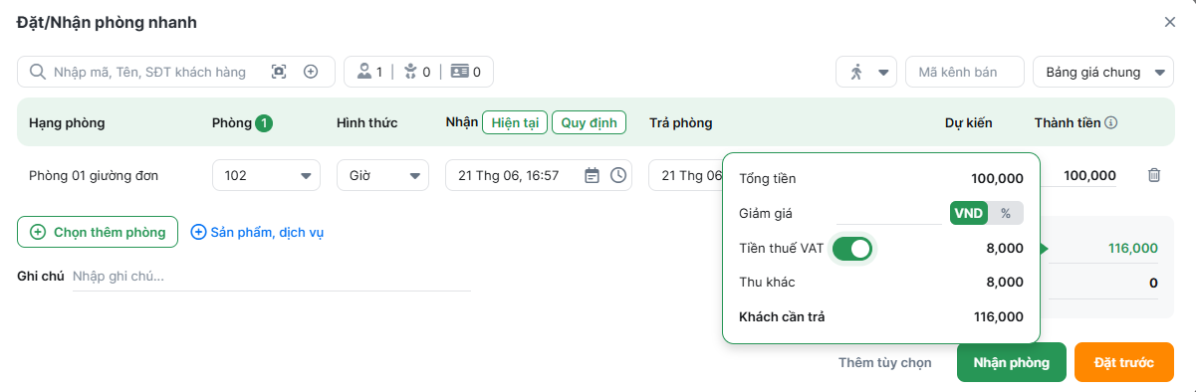Click the Đặt trước button
The image size is (1196, 392).
[x=1124, y=362]
